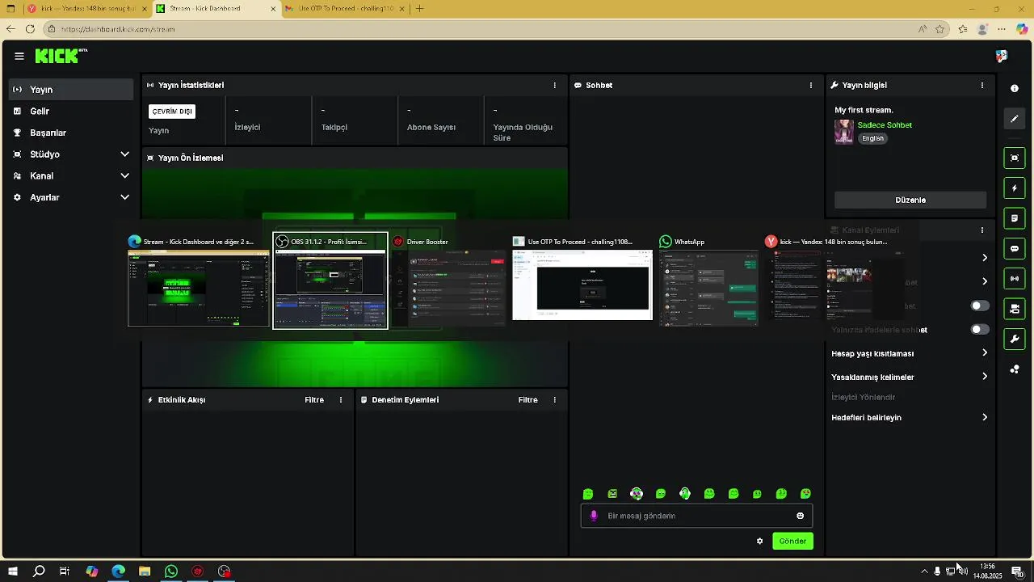Switch to Stream - Kick Dashboard browser tab
This screenshot has height=582, width=1034.
[215, 9]
